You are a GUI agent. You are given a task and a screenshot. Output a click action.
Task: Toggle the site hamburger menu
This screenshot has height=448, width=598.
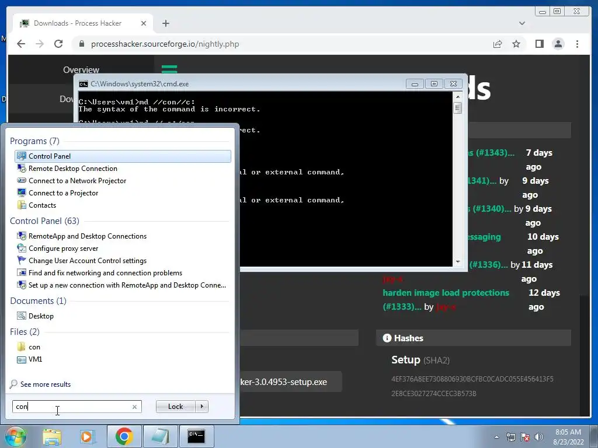point(169,69)
